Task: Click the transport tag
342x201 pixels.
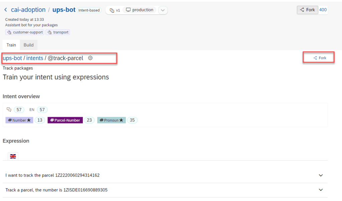Action: [x=58, y=32]
